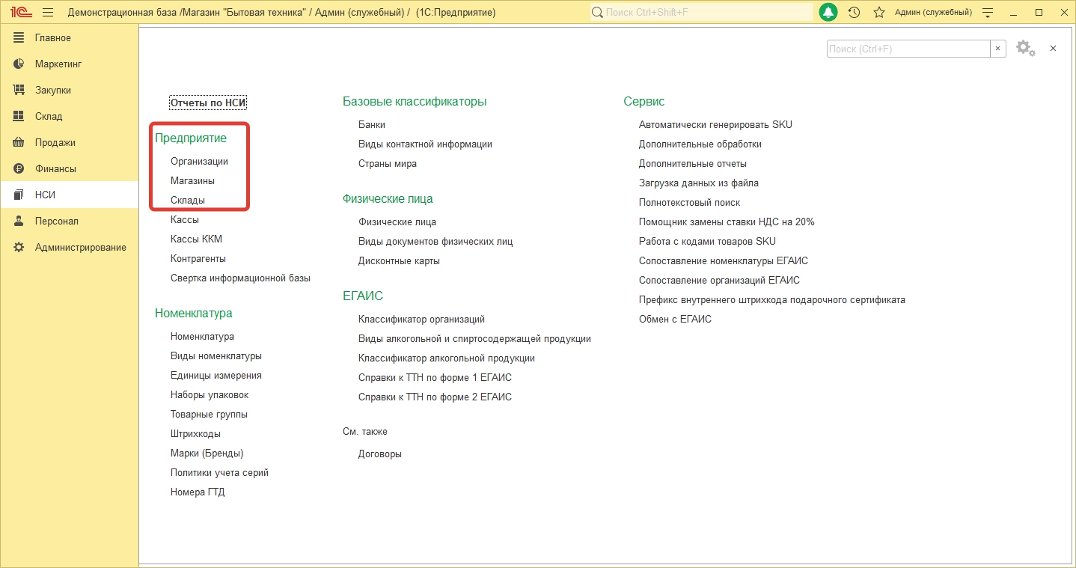
Task: Close the НСИ section panel
Action: point(1053,49)
